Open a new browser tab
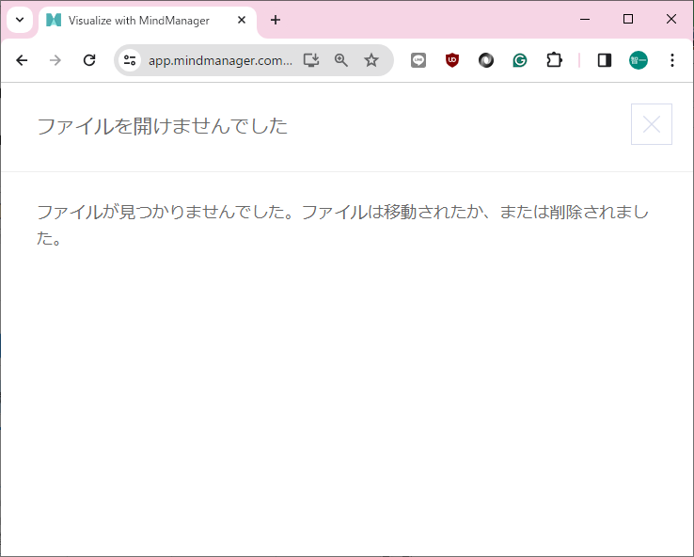Image resolution: width=694 pixels, height=557 pixels. [276, 20]
